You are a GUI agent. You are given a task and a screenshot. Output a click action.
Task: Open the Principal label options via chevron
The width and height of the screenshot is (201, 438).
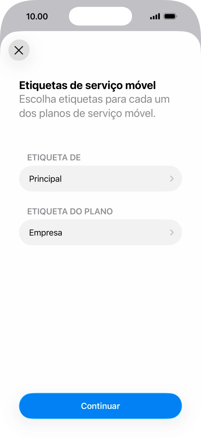click(x=172, y=178)
